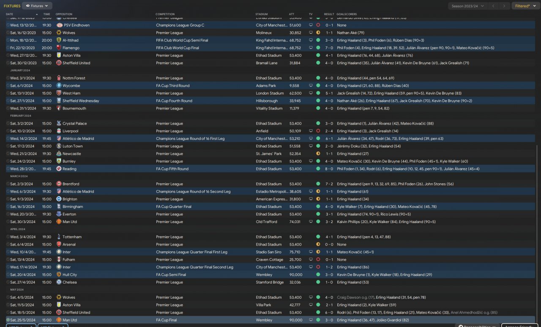Click the Bournemouth club badge
541x327 pixels.
[59, 109]
